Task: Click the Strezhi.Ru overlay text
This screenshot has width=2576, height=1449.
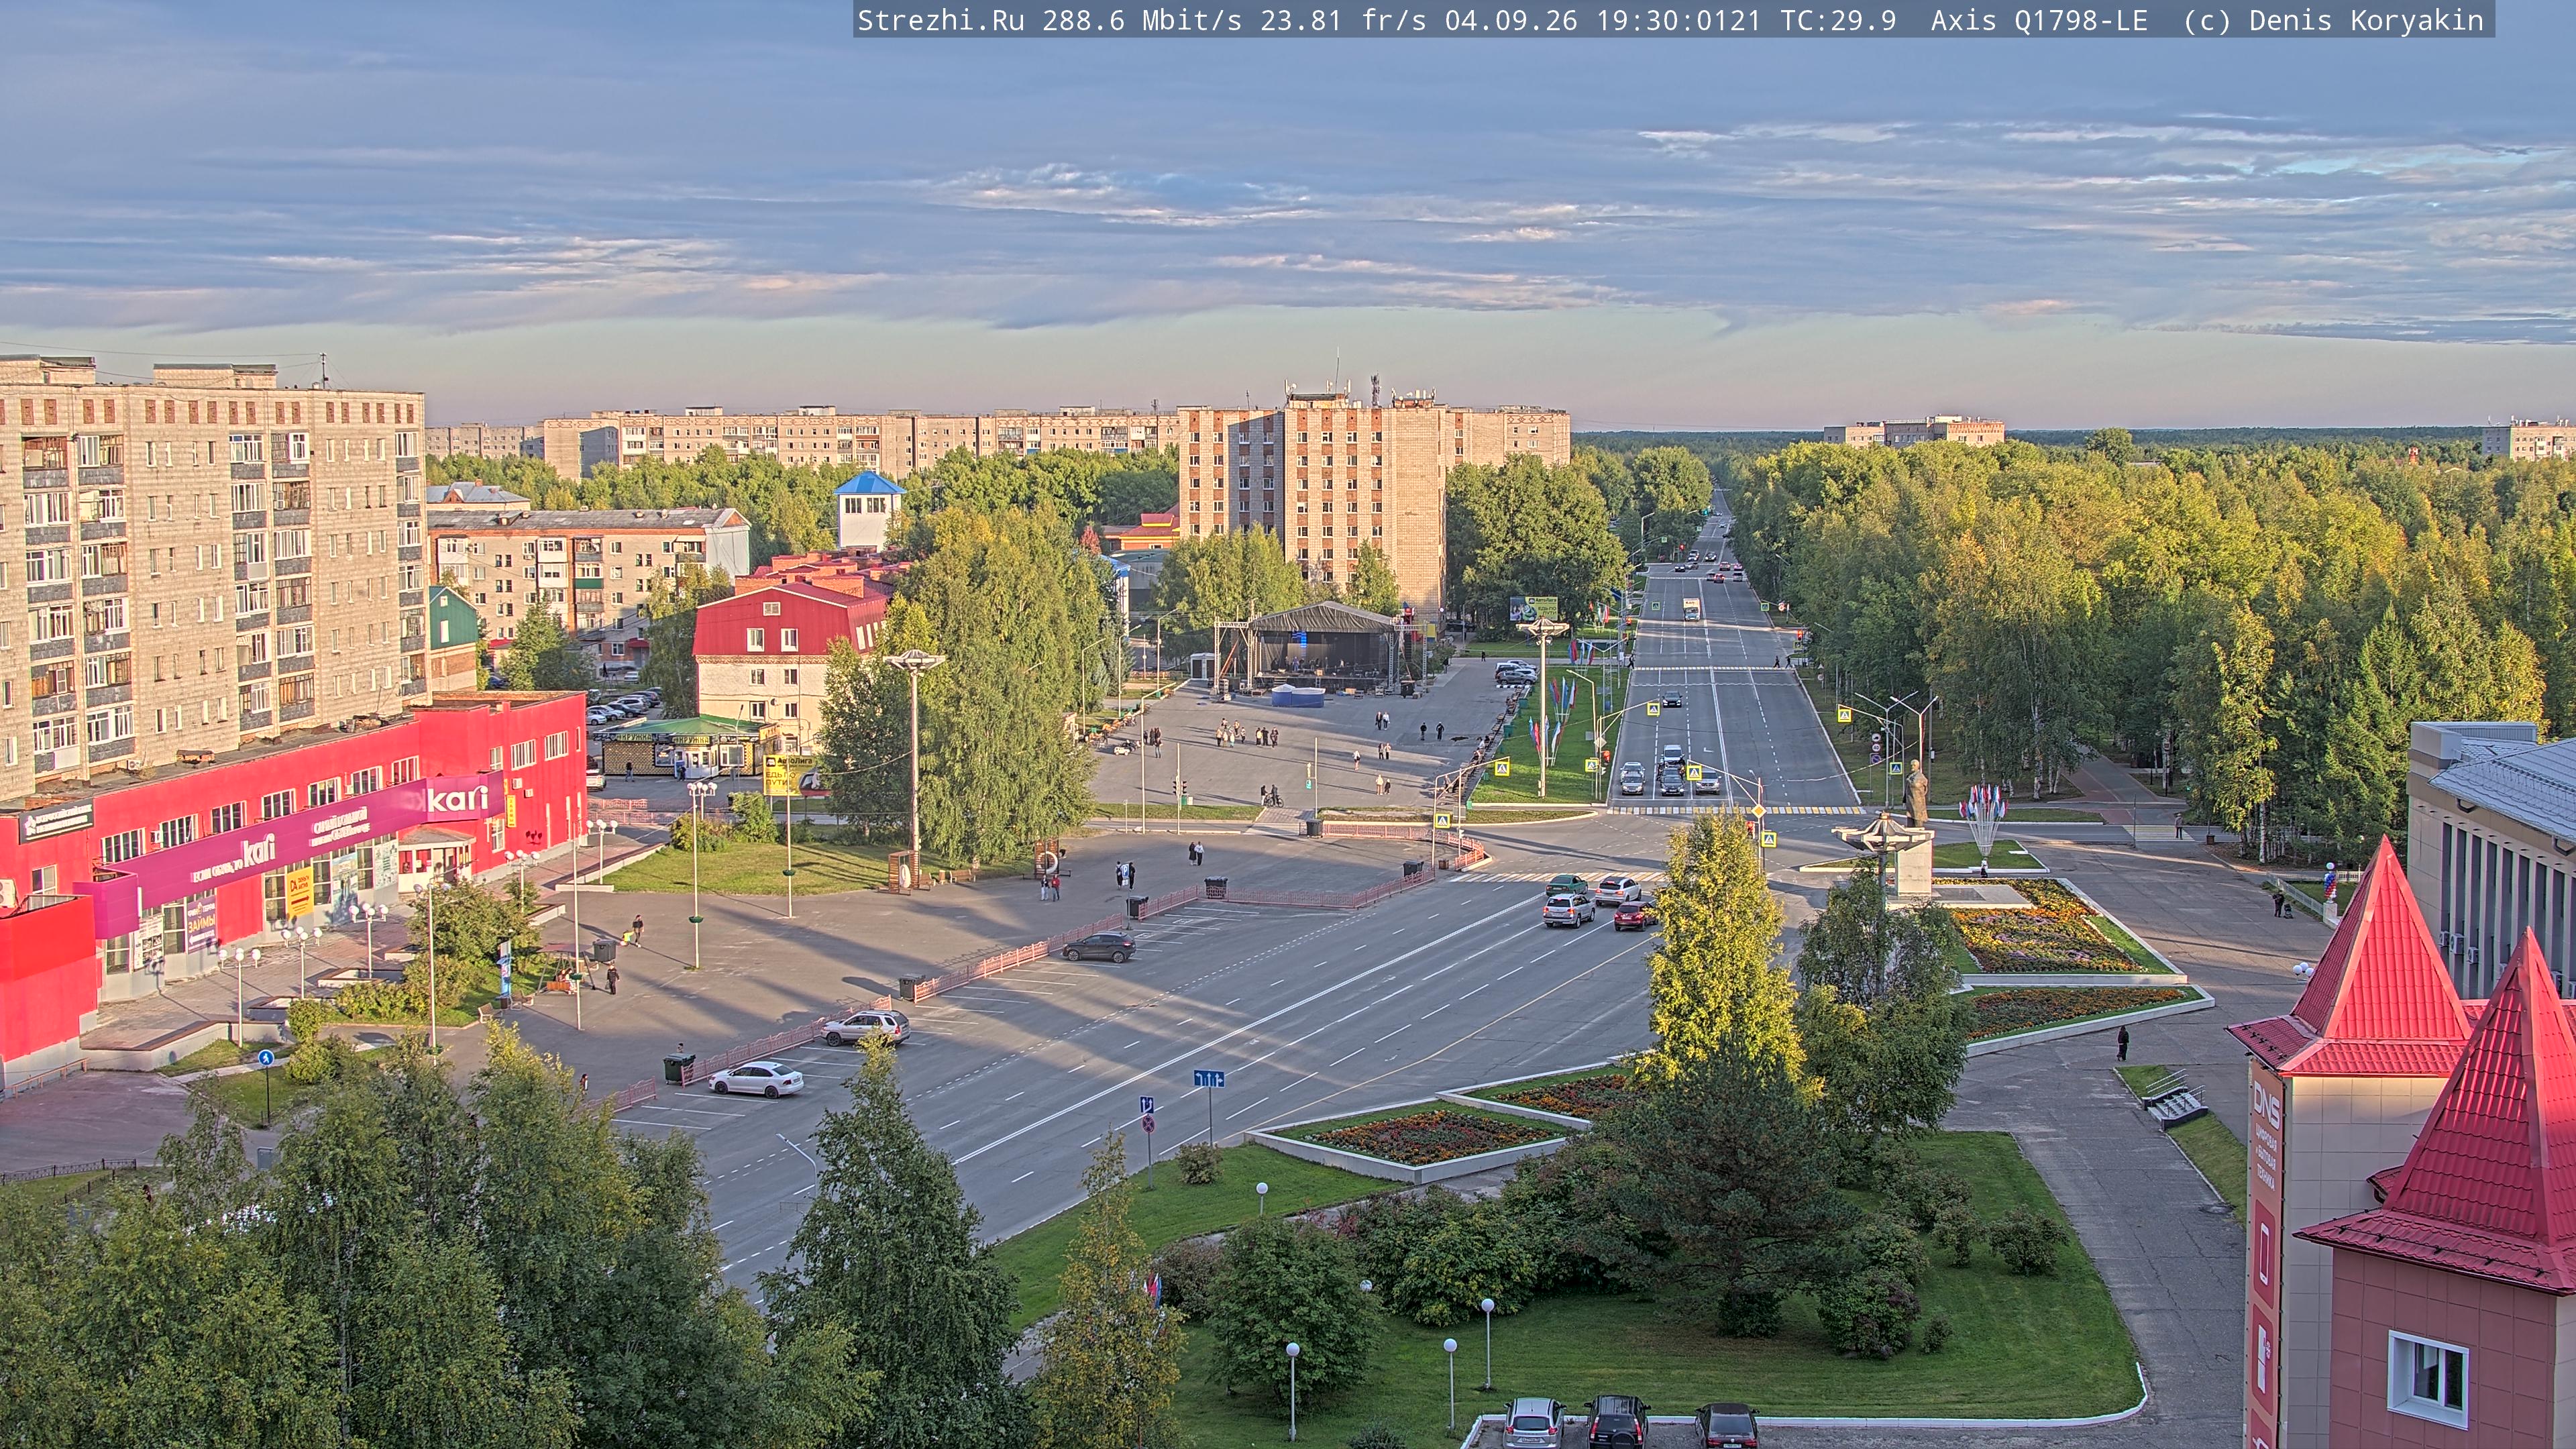Action: click(941, 20)
